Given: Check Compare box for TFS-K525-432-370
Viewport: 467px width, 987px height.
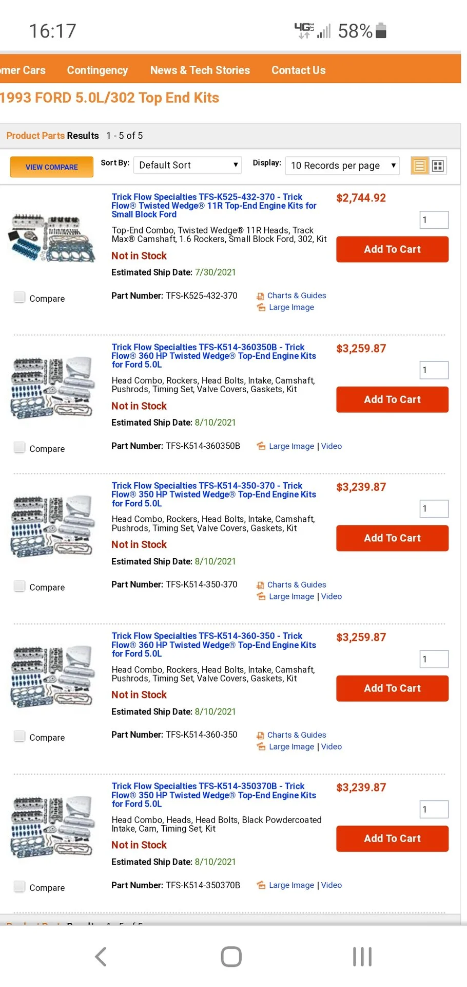Looking at the screenshot, I should 20,297.
